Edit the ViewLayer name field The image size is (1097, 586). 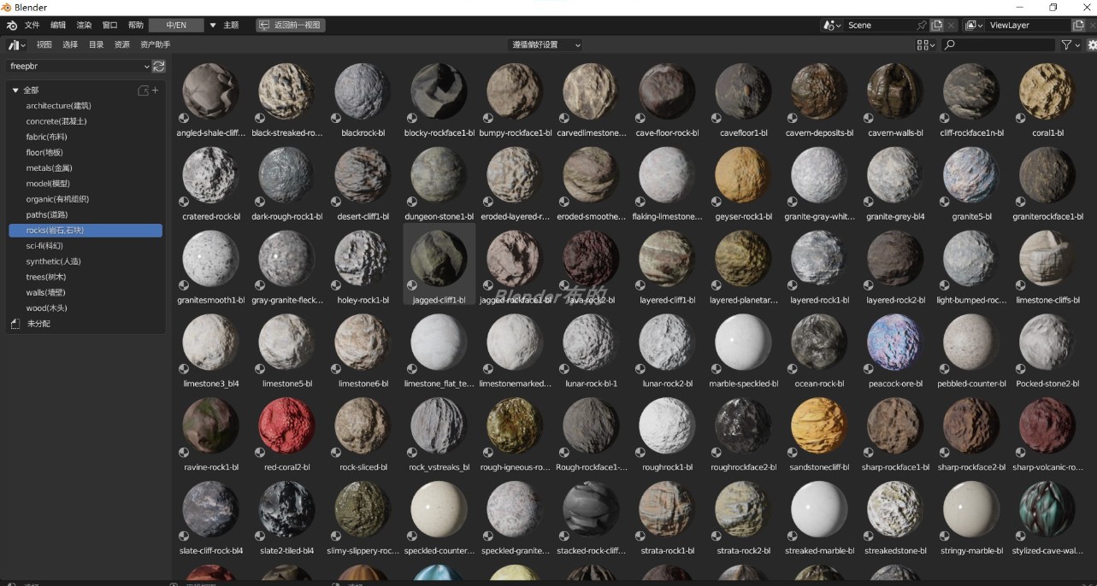pos(1029,26)
